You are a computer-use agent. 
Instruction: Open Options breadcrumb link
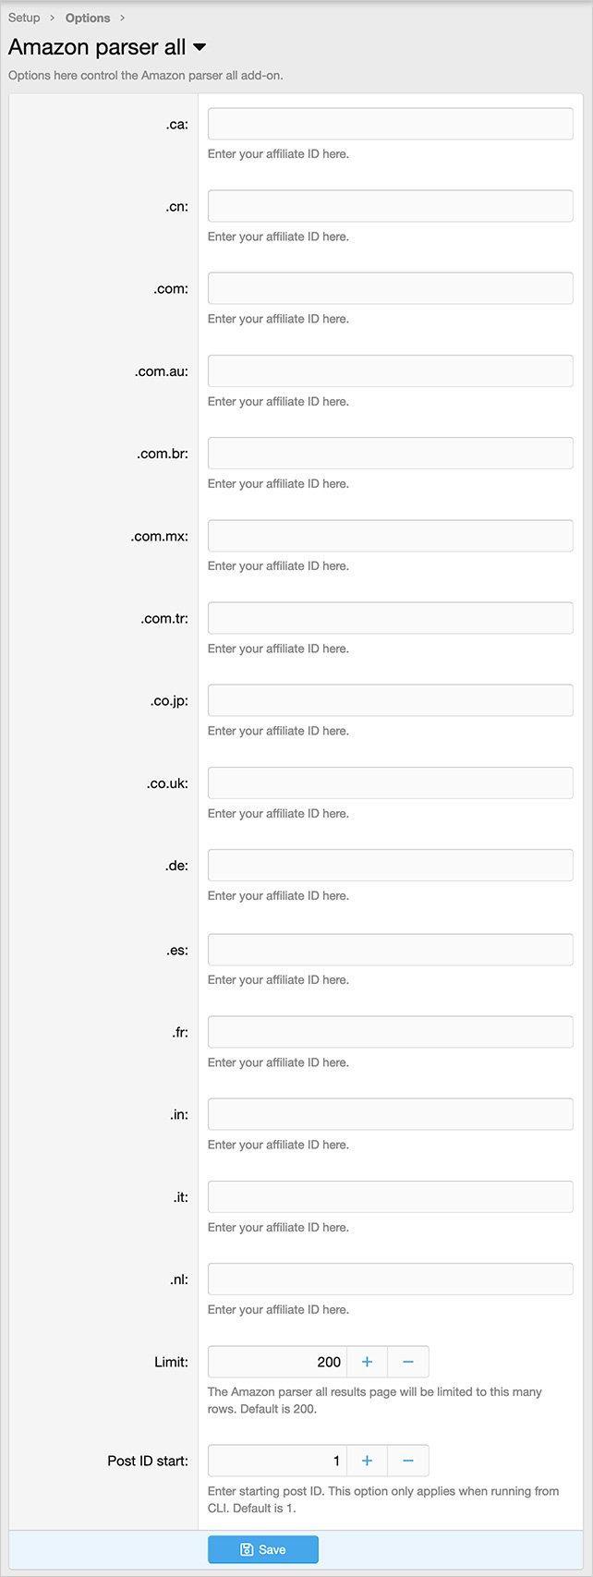[88, 18]
